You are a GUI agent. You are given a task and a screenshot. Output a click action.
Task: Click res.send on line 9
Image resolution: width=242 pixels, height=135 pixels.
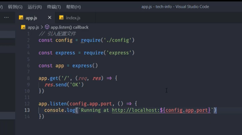(x=56, y=85)
